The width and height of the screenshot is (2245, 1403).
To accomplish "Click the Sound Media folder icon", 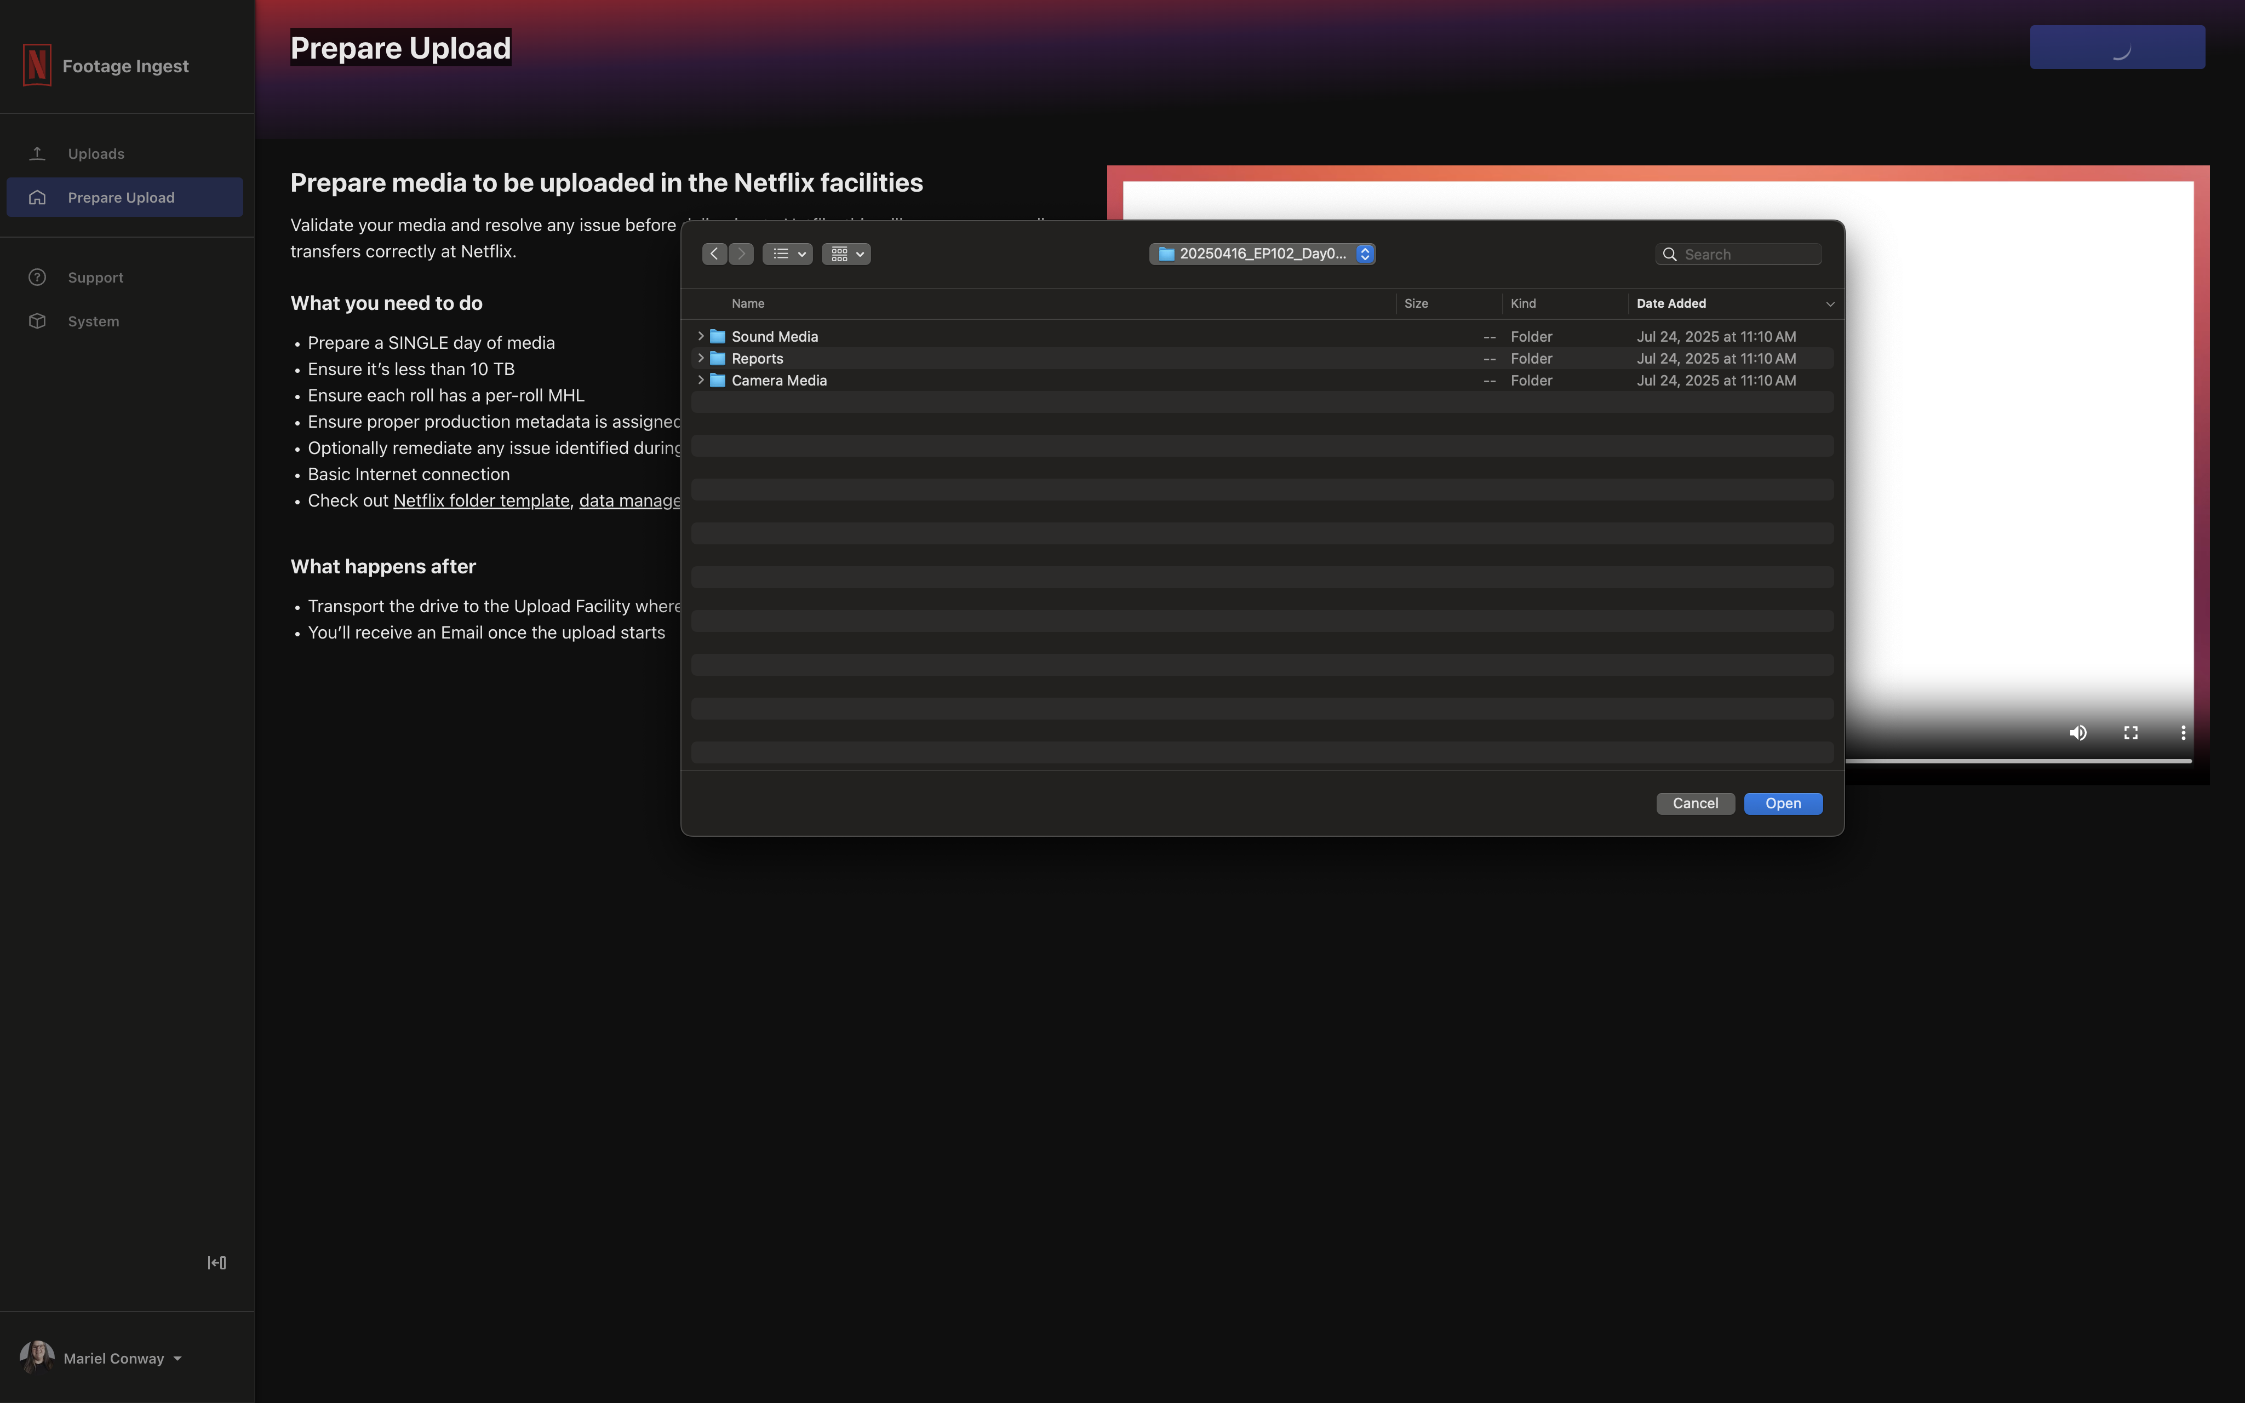I will click(718, 336).
